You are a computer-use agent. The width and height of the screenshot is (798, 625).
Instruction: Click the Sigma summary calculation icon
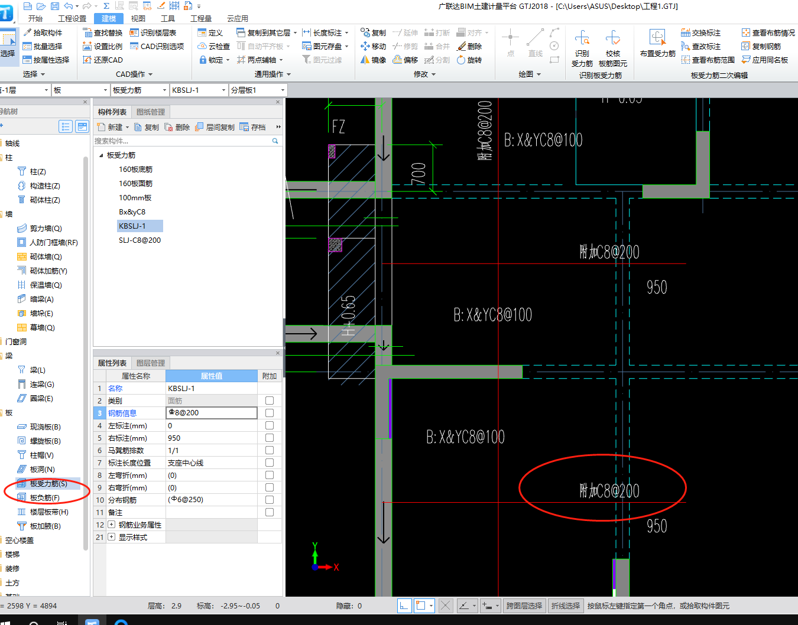(106, 6)
